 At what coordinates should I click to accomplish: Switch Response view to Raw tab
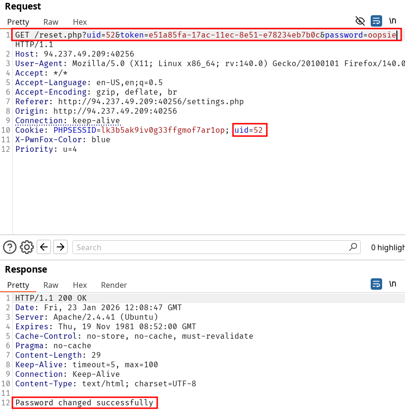51,285
